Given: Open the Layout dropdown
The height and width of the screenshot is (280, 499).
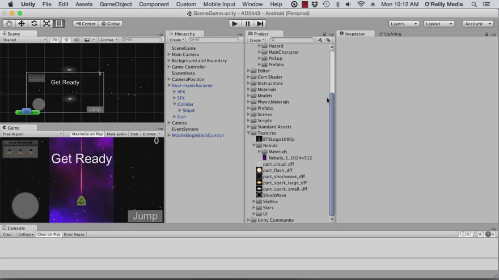Looking at the screenshot, I should (x=439, y=24).
